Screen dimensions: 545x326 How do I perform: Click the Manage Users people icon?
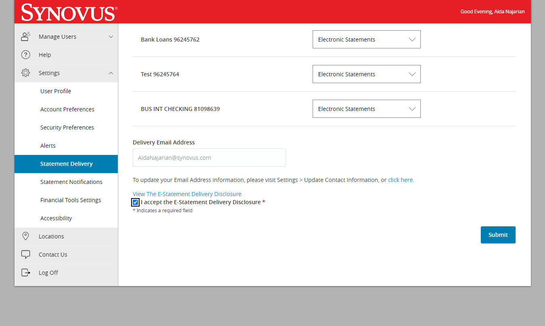[x=26, y=37]
